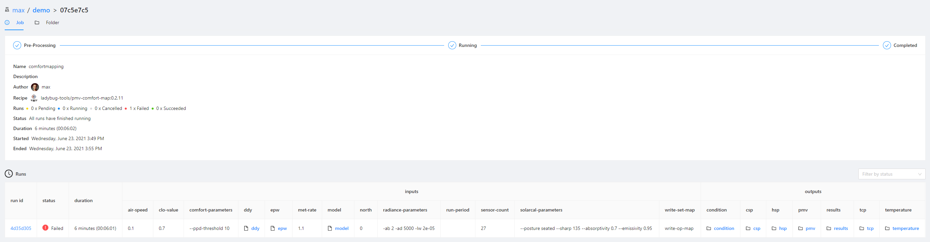Viewport: 930px width, 242px height.
Task: Open the condition output folder link
Action: coord(724,228)
